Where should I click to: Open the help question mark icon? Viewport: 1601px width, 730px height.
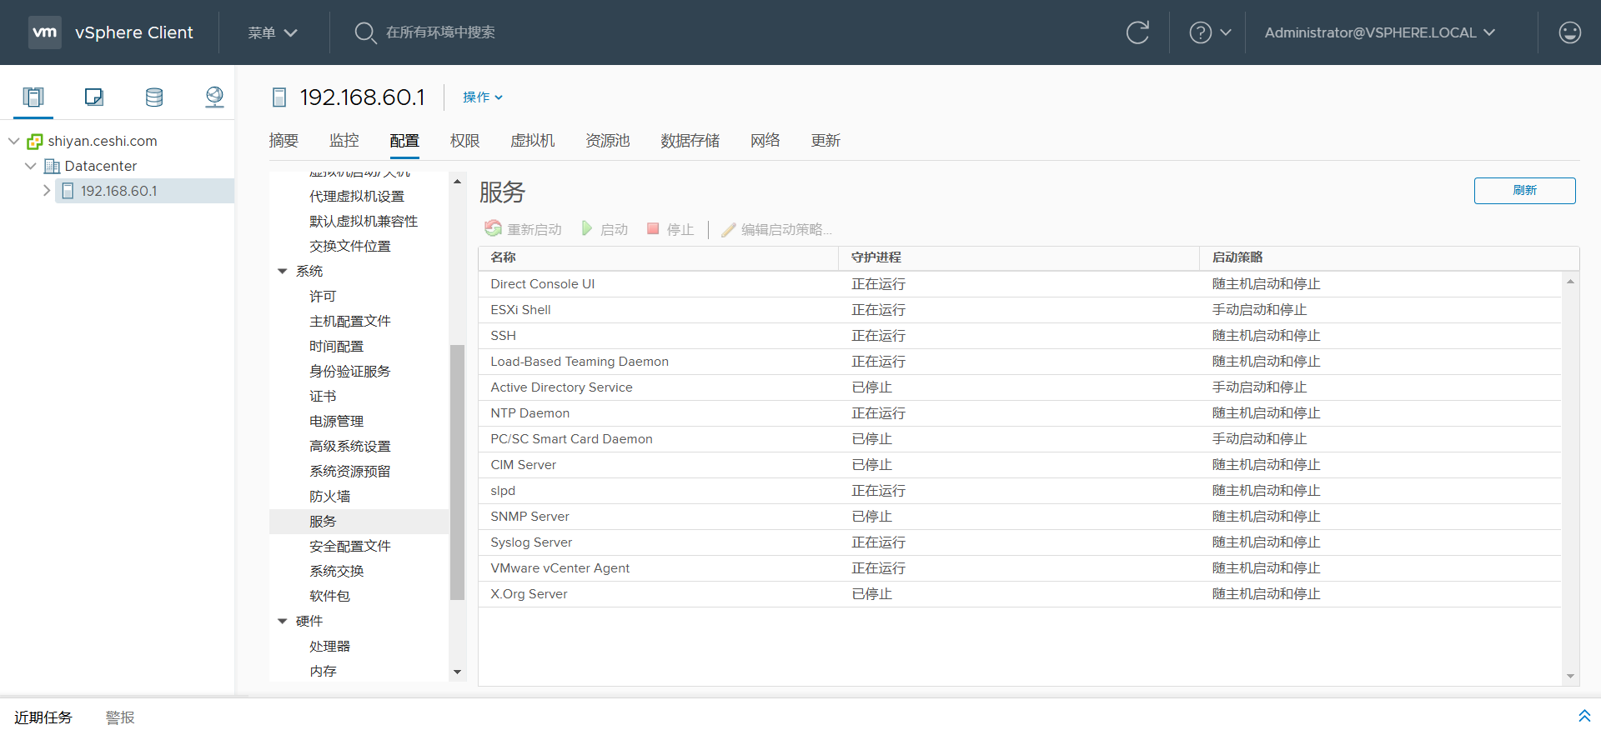(1200, 32)
